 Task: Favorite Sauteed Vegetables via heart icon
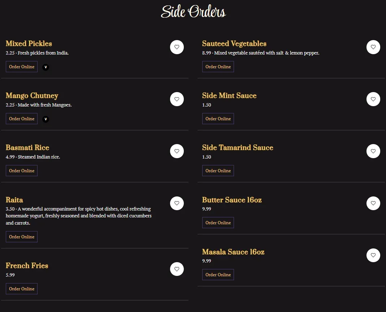[373, 47]
